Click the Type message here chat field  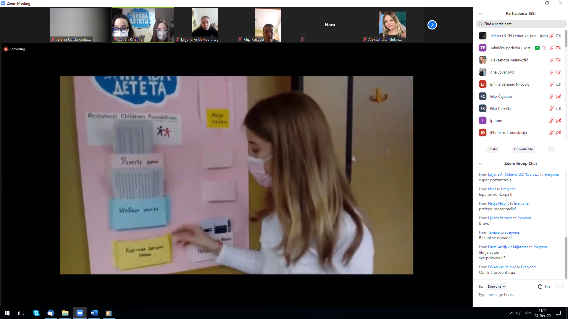pos(520,295)
